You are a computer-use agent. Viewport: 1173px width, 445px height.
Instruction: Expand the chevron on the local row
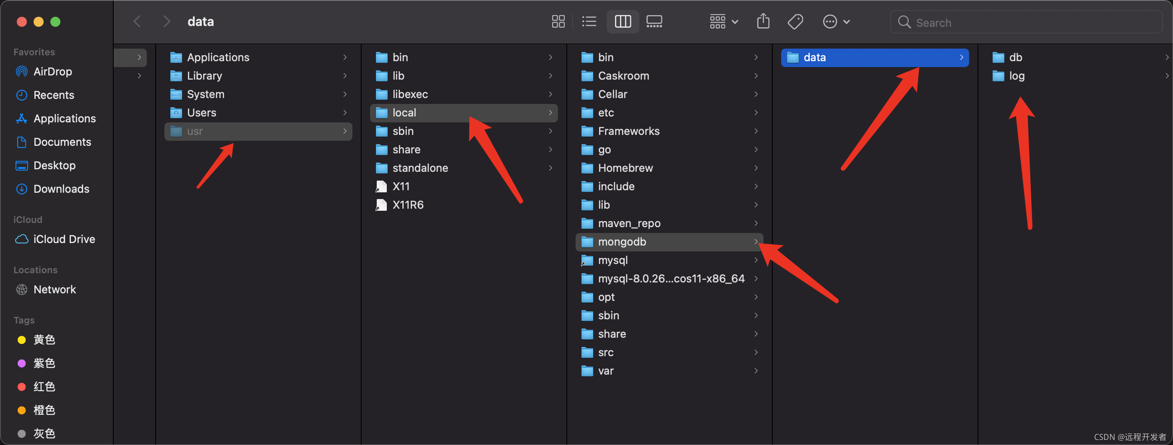click(x=550, y=112)
